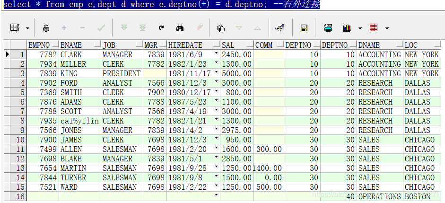Open the dropdown arrow next to the chart icon
Screen dimensions: 445x203
[360, 28]
